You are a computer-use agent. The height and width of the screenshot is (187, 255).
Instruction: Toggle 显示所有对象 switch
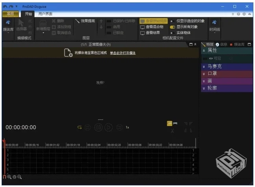pyautogui.click(x=172, y=27)
